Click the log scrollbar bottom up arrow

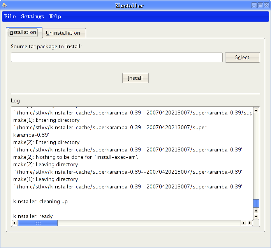pyautogui.click(x=256, y=211)
